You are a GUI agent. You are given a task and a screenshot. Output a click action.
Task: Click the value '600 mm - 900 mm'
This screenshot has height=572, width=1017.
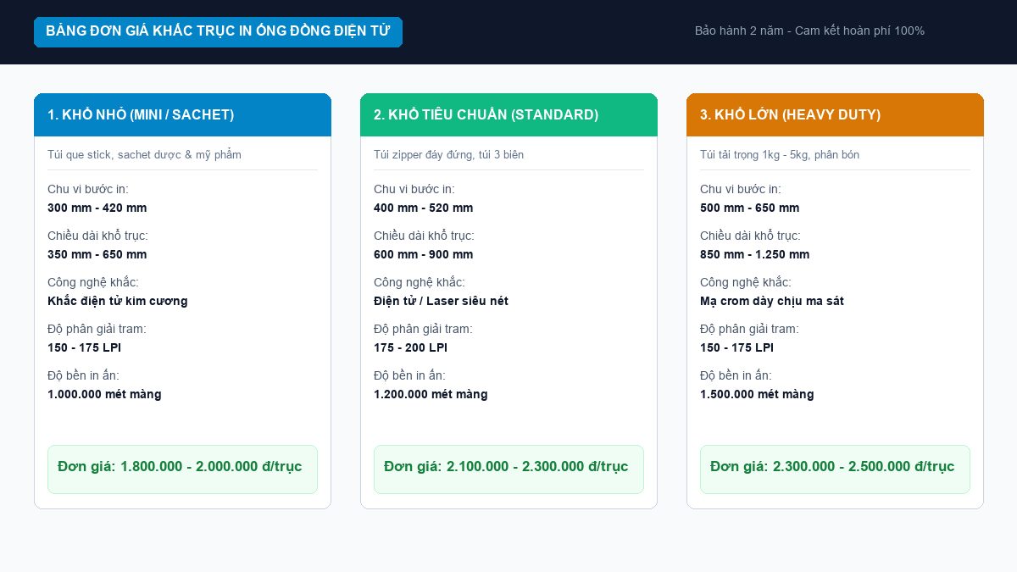click(x=424, y=254)
